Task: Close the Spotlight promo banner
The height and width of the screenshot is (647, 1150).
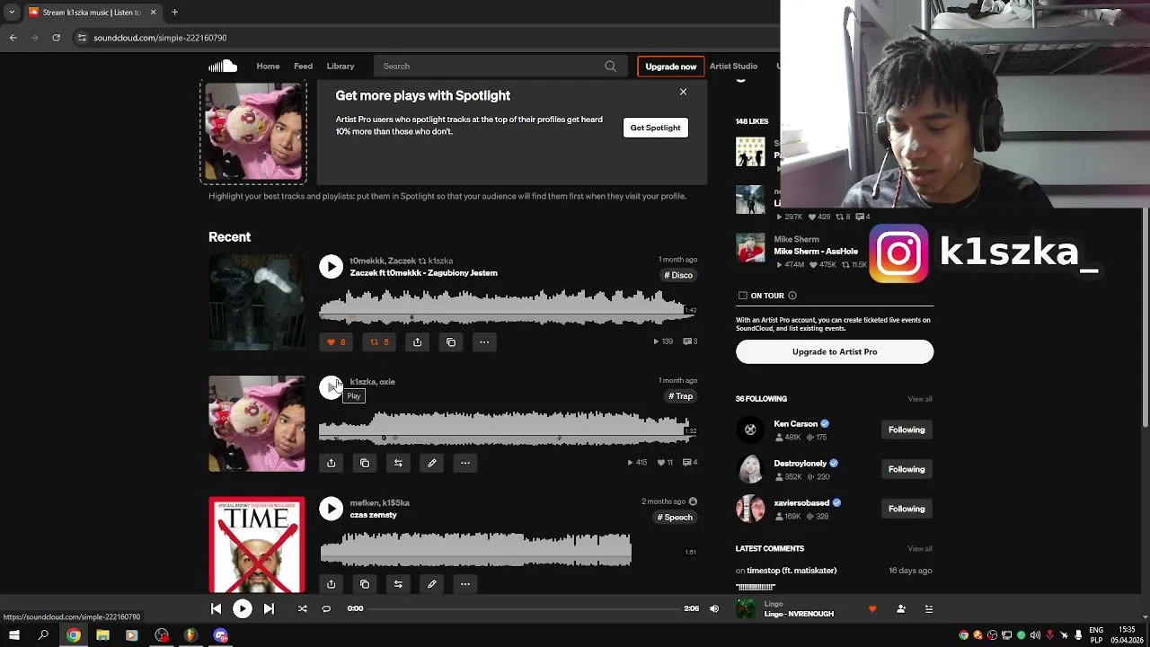Action: click(x=683, y=92)
